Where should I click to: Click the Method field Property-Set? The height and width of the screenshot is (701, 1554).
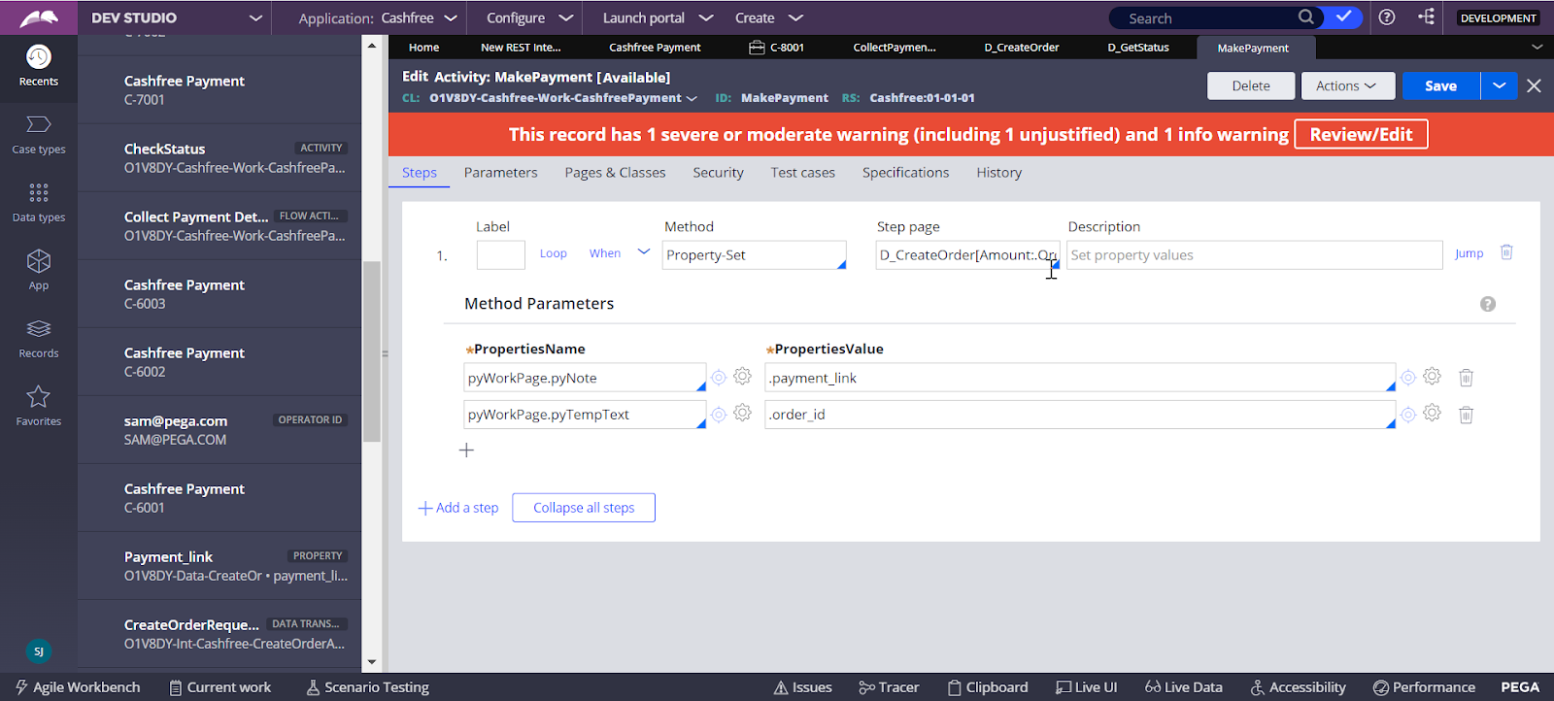(754, 254)
